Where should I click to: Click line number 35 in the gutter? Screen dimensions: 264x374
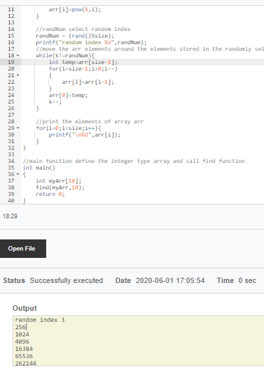(11, 168)
